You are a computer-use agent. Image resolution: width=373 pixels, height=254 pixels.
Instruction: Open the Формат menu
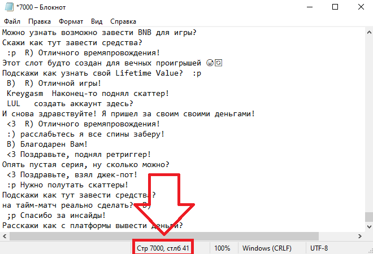click(x=71, y=21)
